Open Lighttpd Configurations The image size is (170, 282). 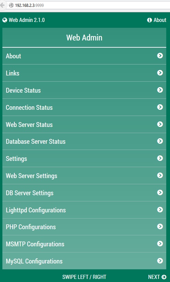point(84,210)
